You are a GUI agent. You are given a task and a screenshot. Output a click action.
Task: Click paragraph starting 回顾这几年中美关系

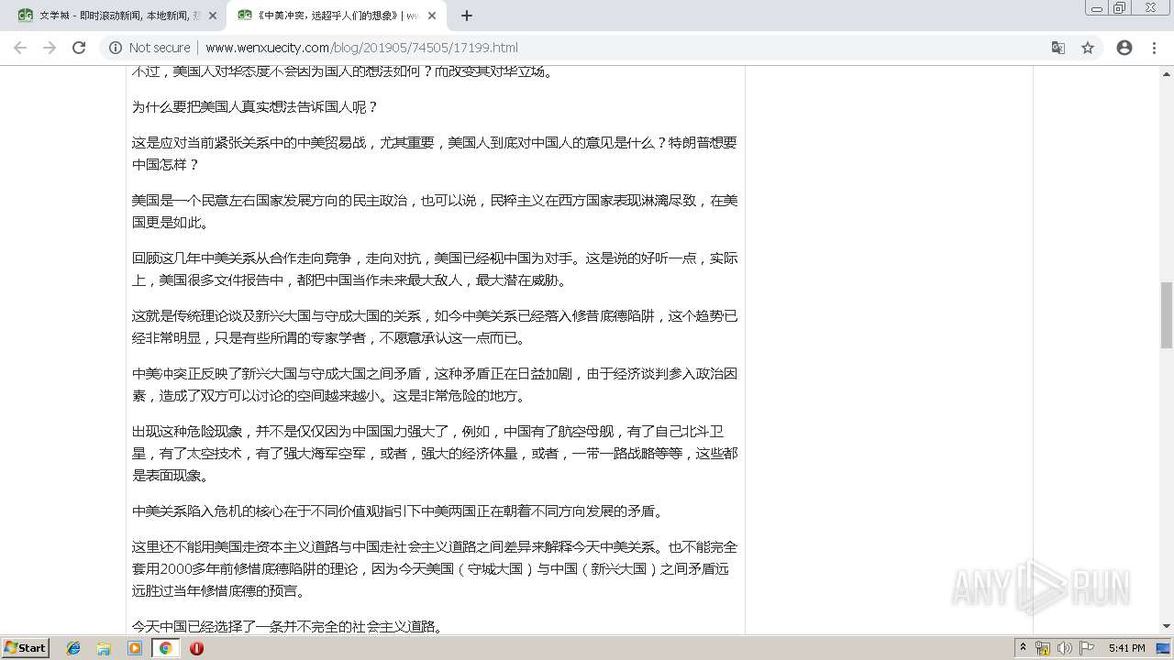click(434, 269)
